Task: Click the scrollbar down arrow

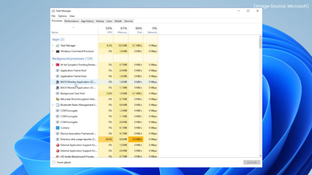Action: 260,156
